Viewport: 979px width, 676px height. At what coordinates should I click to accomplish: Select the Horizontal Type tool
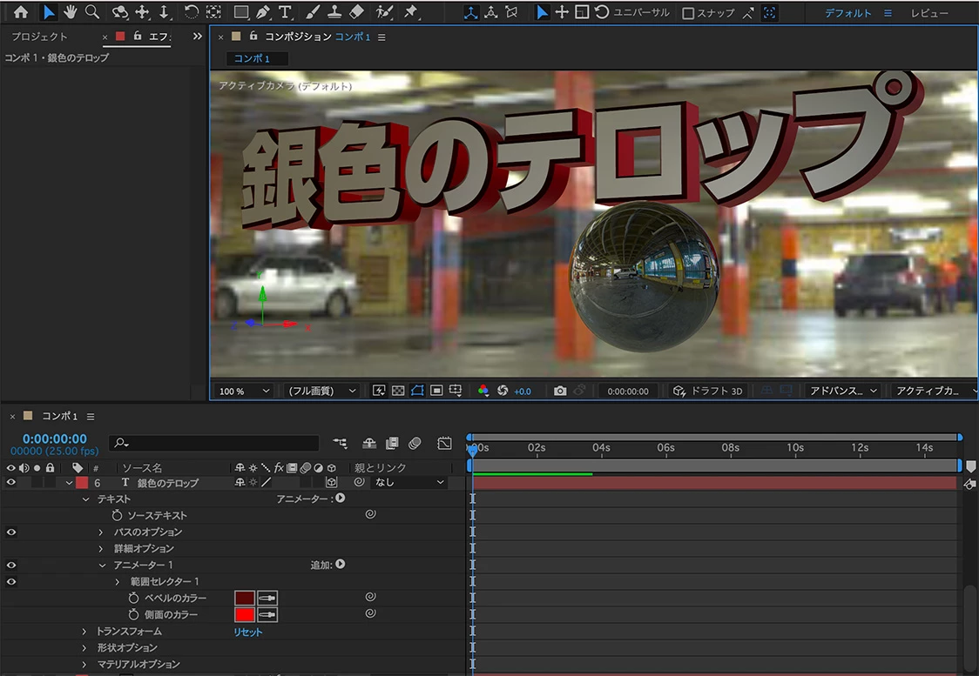(x=284, y=12)
